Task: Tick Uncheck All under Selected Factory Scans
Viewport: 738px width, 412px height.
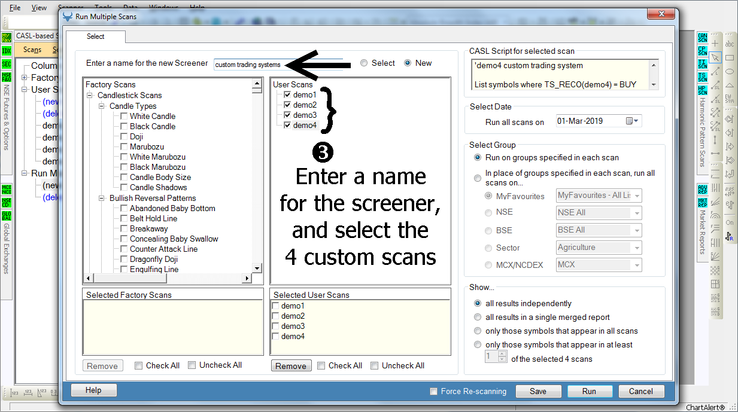Action: pyautogui.click(x=192, y=365)
